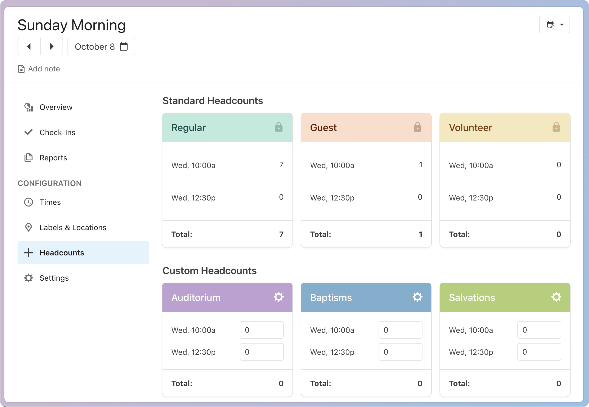The height and width of the screenshot is (407, 589).
Task: Open the October 8 date picker
Action: pyautogui.click(x=101, y=46)
